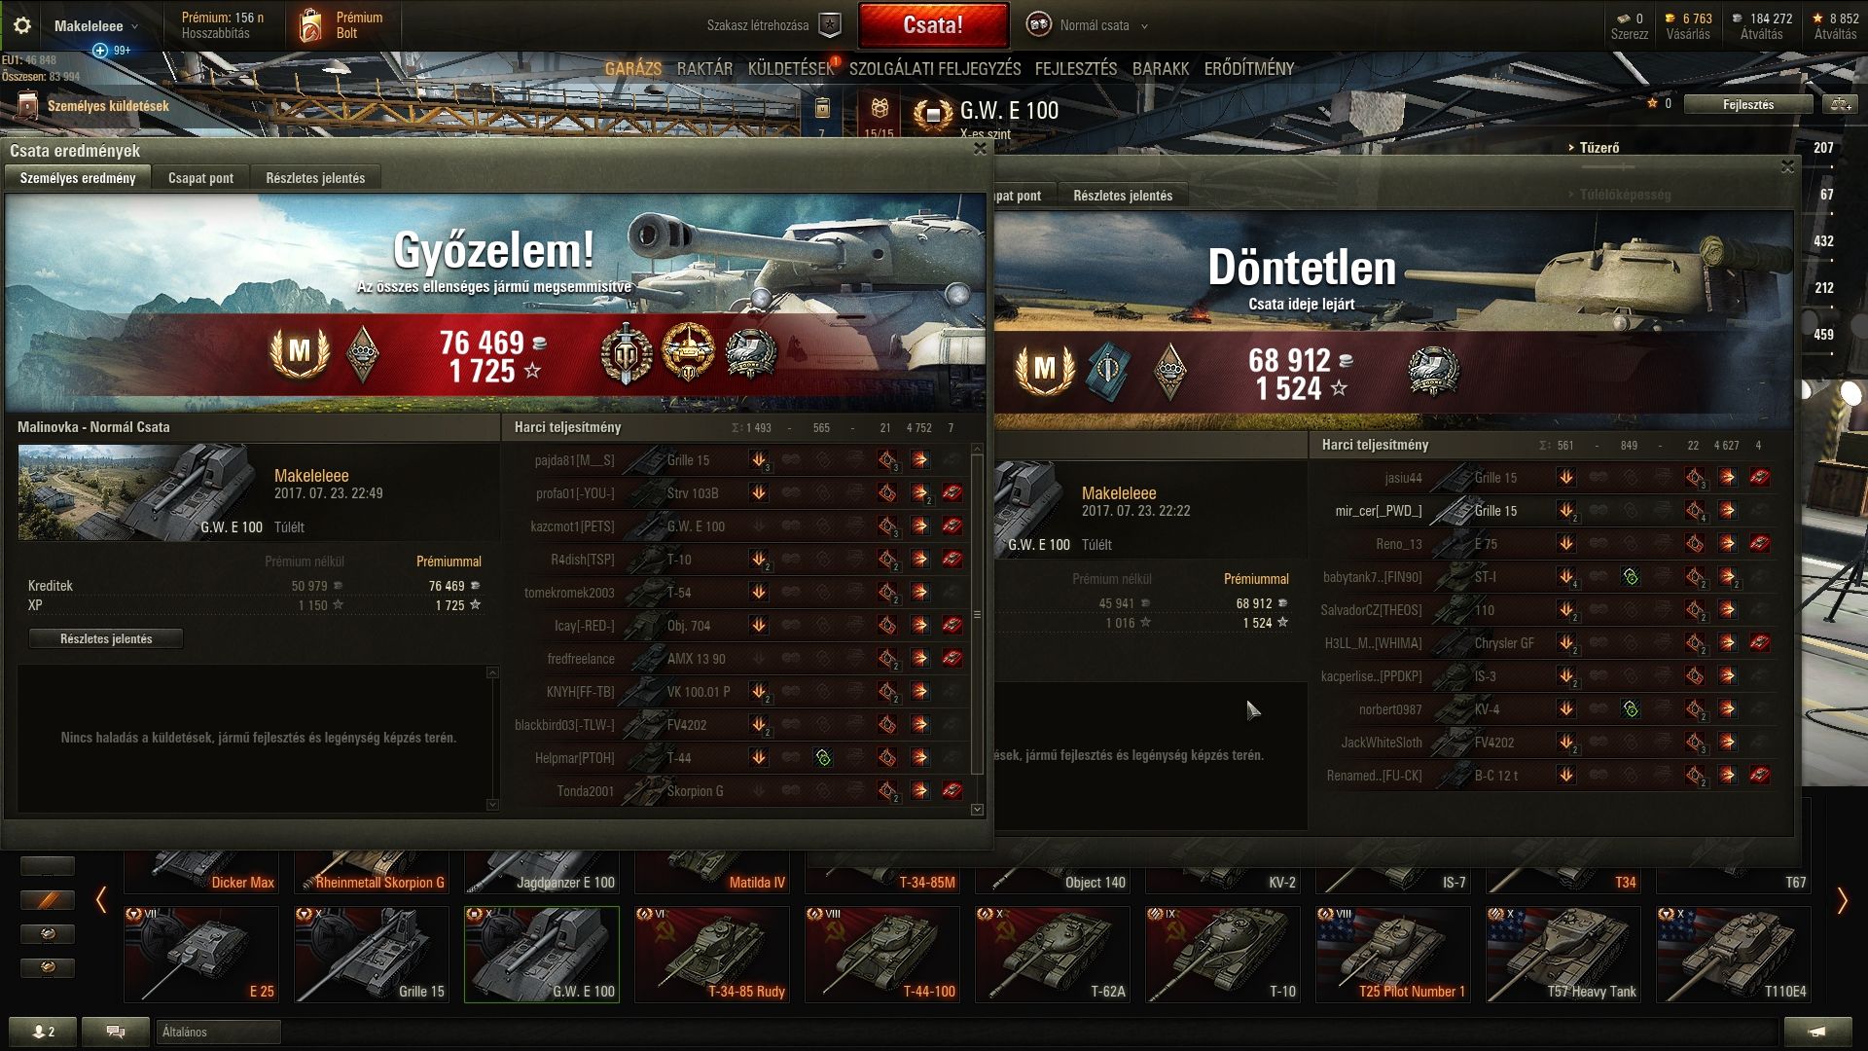
Task: Click the Részletes jelentés button under XP
Action: [x=106, y=639]
